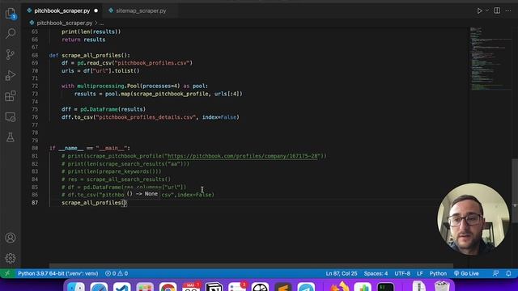The height and width of the screenshot is (291, 518).
Task: Open Finder from the dock
Action: (76, 286)
